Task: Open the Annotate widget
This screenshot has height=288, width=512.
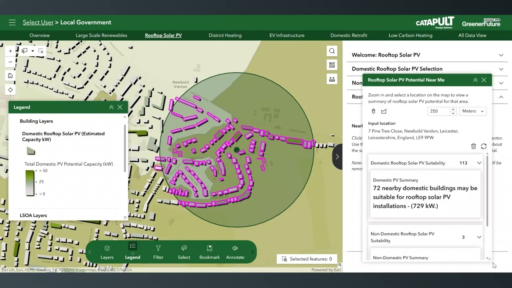Action: point(235,252)
